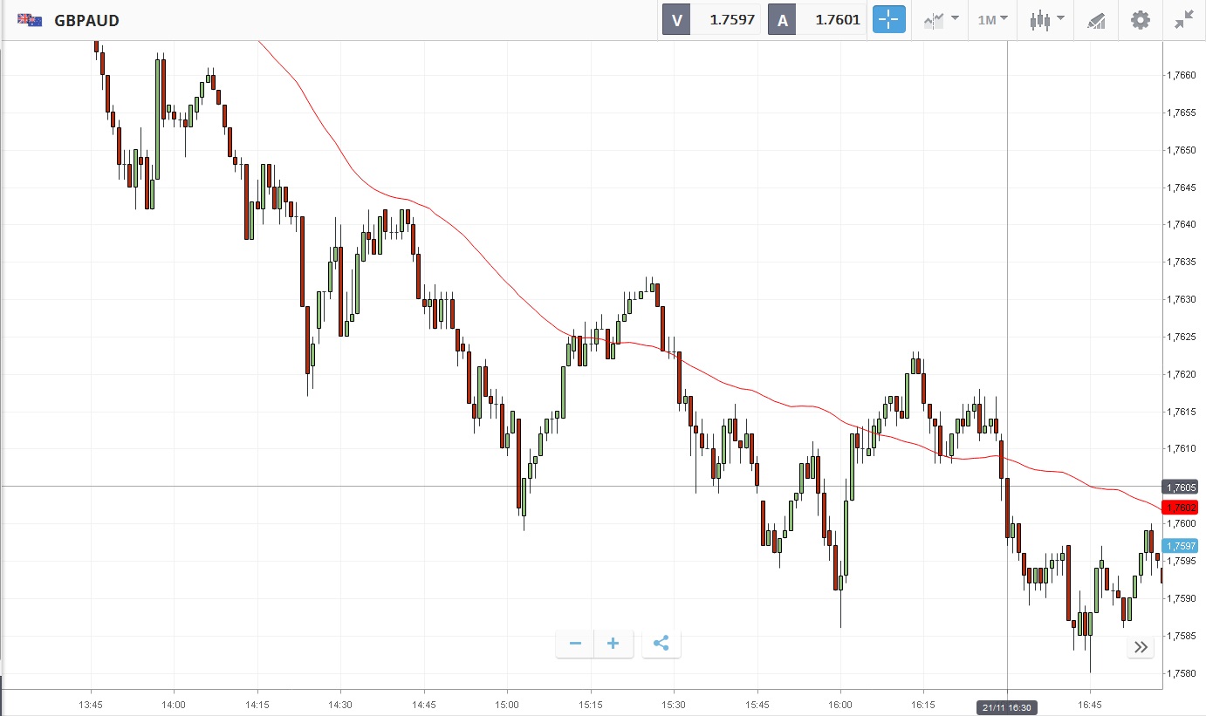
Task: Zoom in the chart with plus button
Action: 613,644
